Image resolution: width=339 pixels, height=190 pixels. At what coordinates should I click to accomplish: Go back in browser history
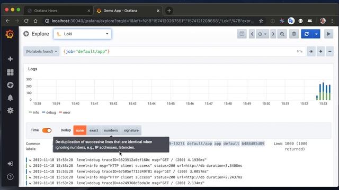pyautogui.click(x=8, y=21)
